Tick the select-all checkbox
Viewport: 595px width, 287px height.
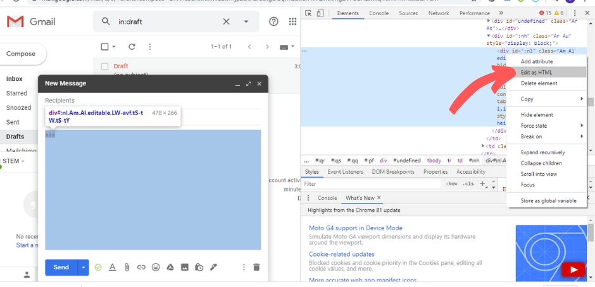(x=104, y=47)
